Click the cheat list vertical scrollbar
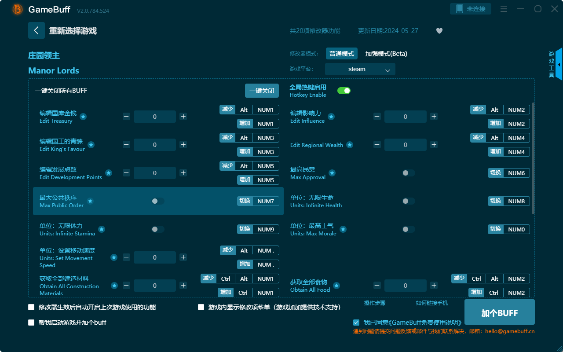This screenshot has width=563, height=352. 534,158
